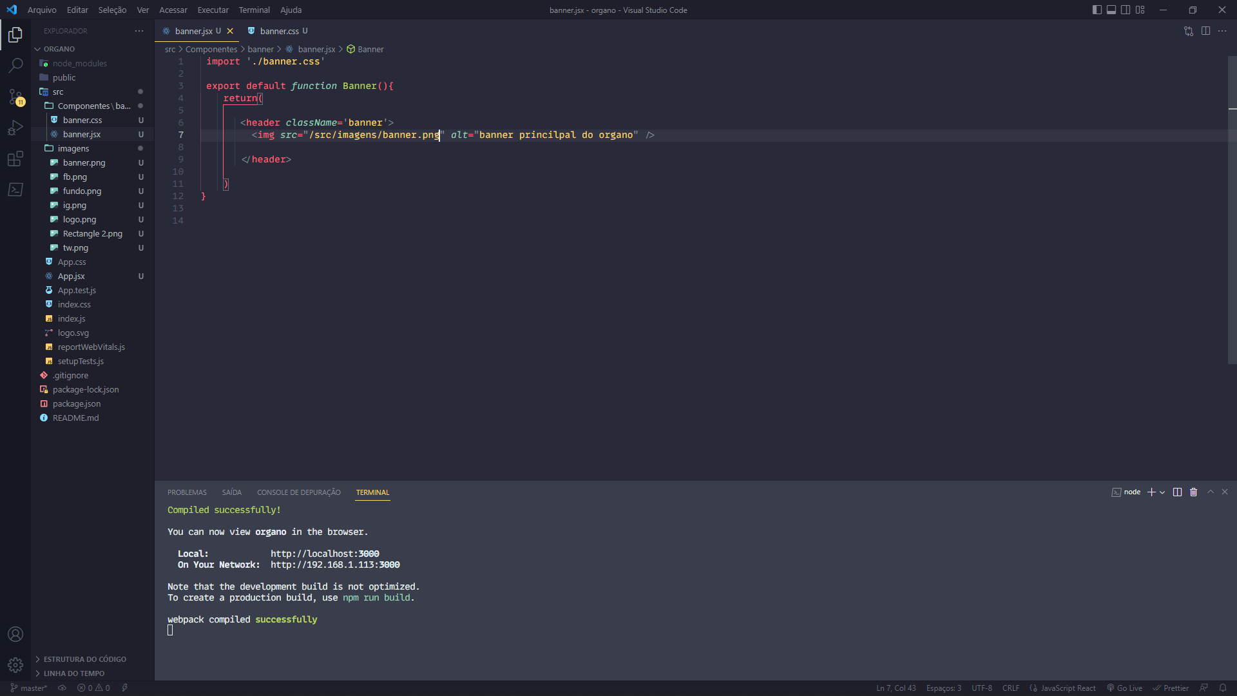
Task: Maximize the panel size chevron
Action: pos(1211,492)
